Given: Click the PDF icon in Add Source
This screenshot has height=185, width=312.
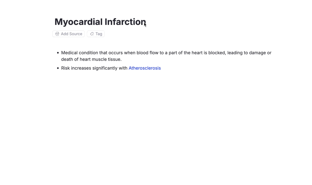Looking at the screenshot, I should point(57,34).
